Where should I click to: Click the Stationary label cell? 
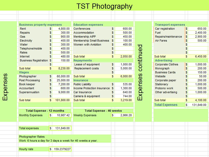tap(169, 84)
